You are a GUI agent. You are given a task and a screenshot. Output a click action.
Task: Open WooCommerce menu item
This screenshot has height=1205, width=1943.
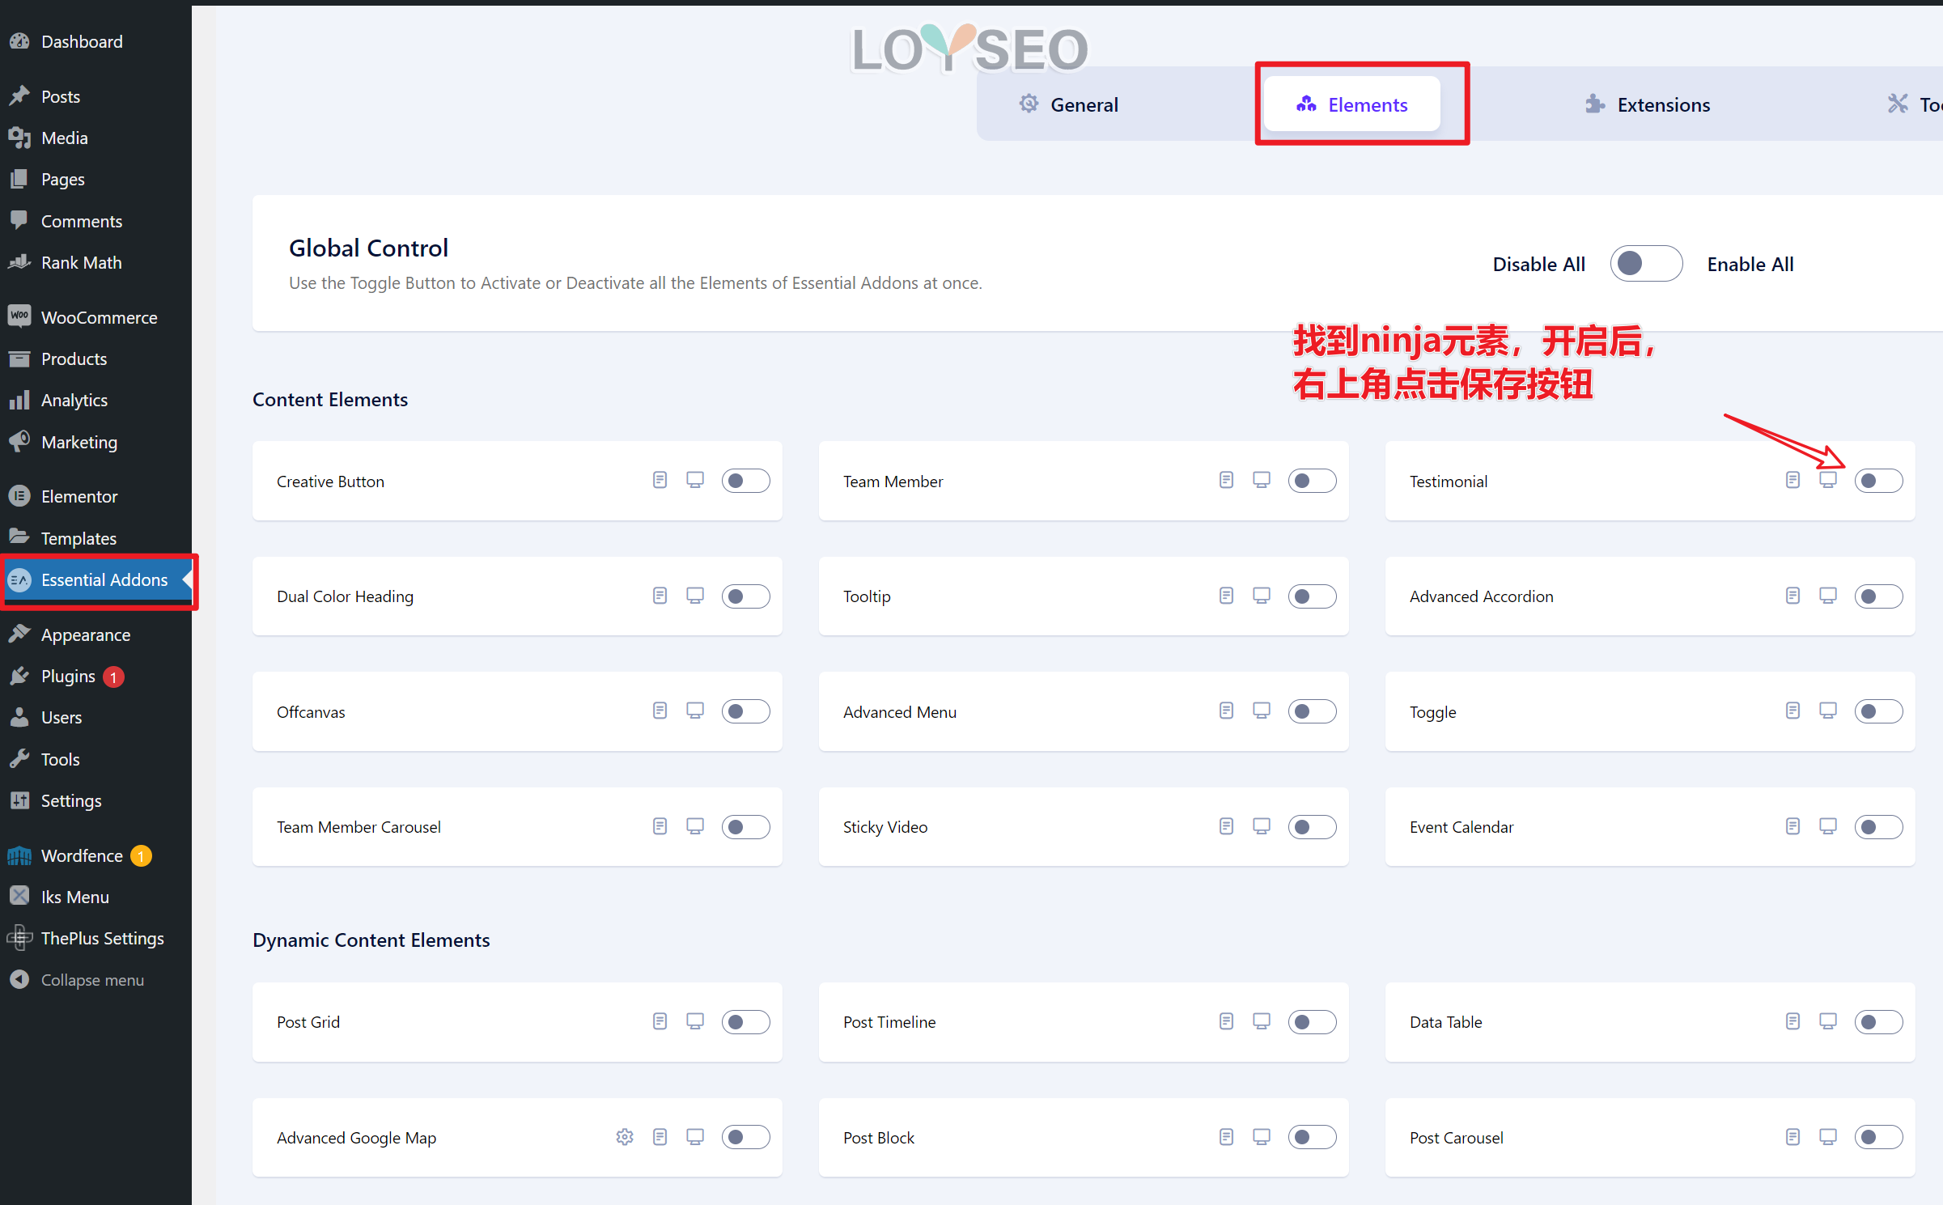pos(99,318)
